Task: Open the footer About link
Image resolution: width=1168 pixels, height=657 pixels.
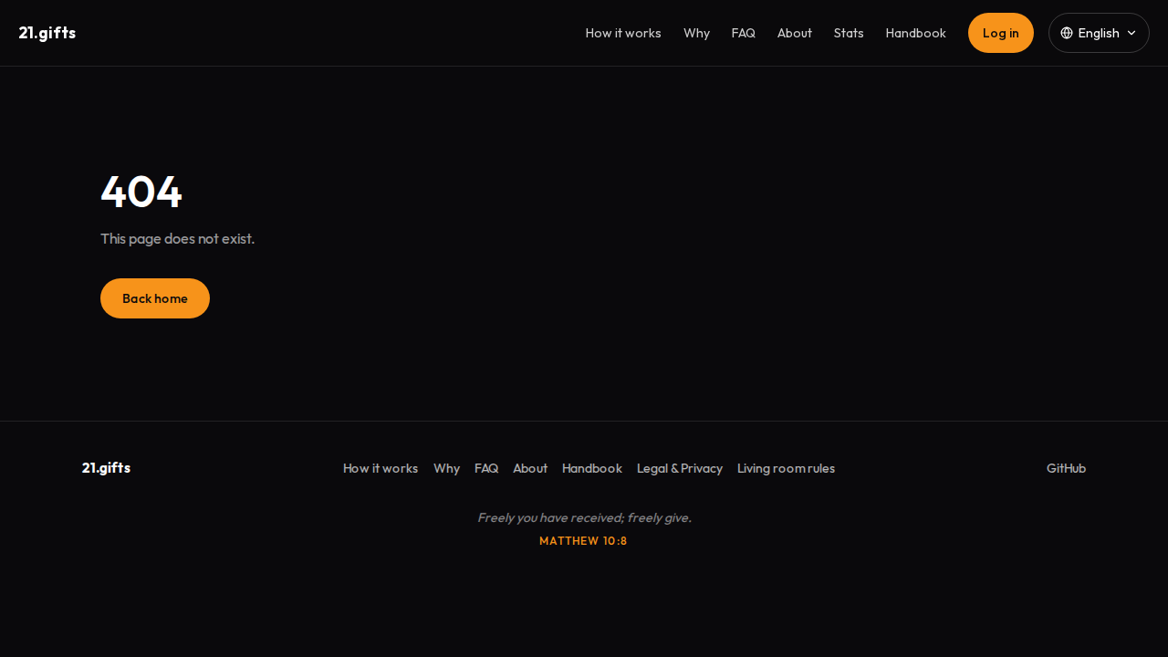Action: [x=530, y=468]
